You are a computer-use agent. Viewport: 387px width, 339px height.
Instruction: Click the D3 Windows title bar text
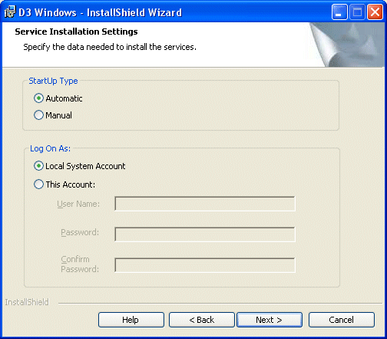click(100, 12)
